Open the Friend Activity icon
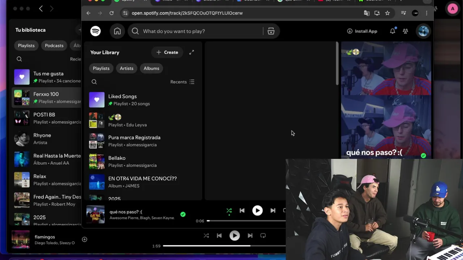 (x=405, y=31)
